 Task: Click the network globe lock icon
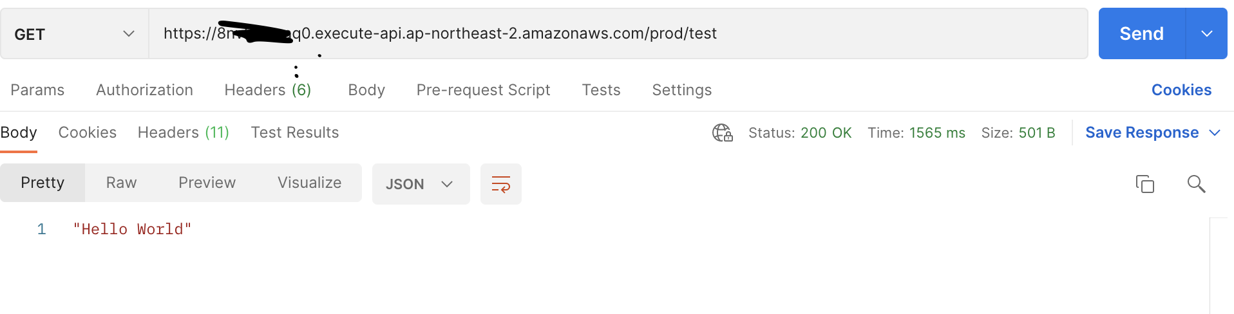[722, 133]
